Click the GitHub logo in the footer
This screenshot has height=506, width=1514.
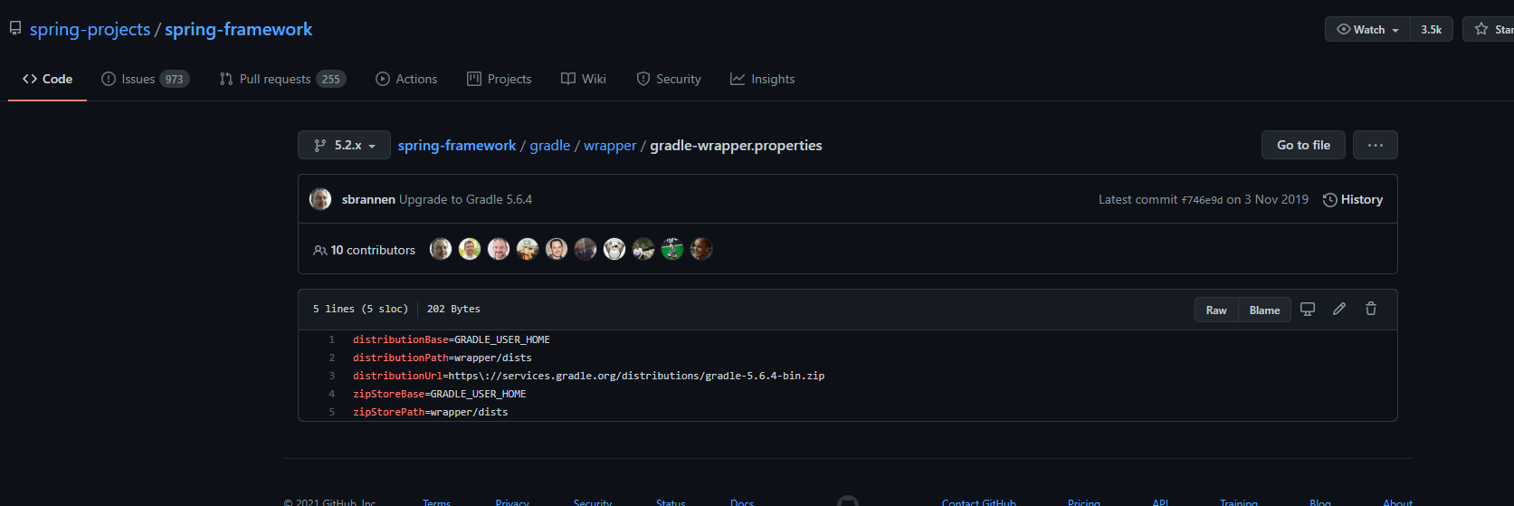point(847,501)
